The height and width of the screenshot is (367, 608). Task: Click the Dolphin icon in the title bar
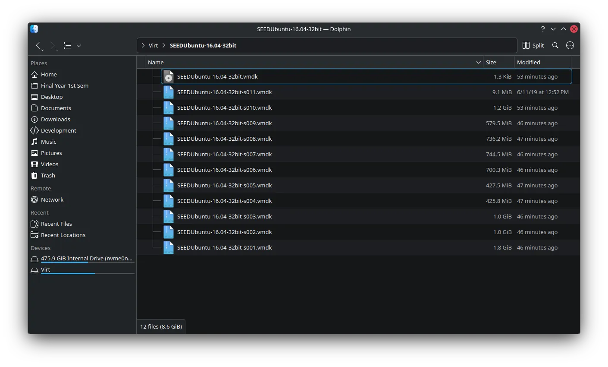pyautogui.click(x=34, y=29)
